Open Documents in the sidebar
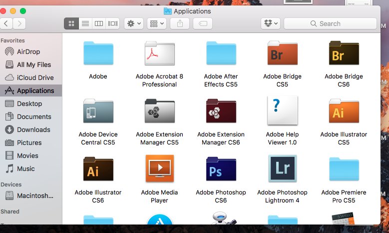389x233 pixels. 31,116
